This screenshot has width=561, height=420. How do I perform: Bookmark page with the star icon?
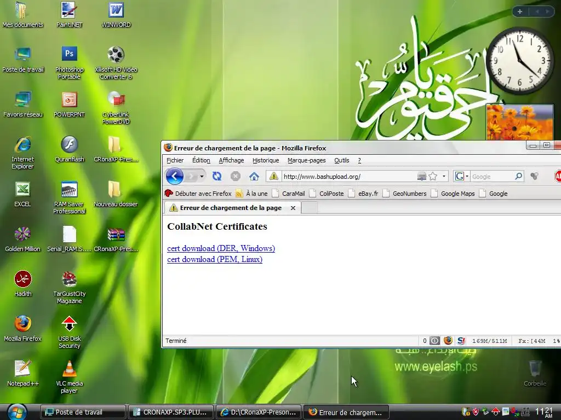[433, 176]
